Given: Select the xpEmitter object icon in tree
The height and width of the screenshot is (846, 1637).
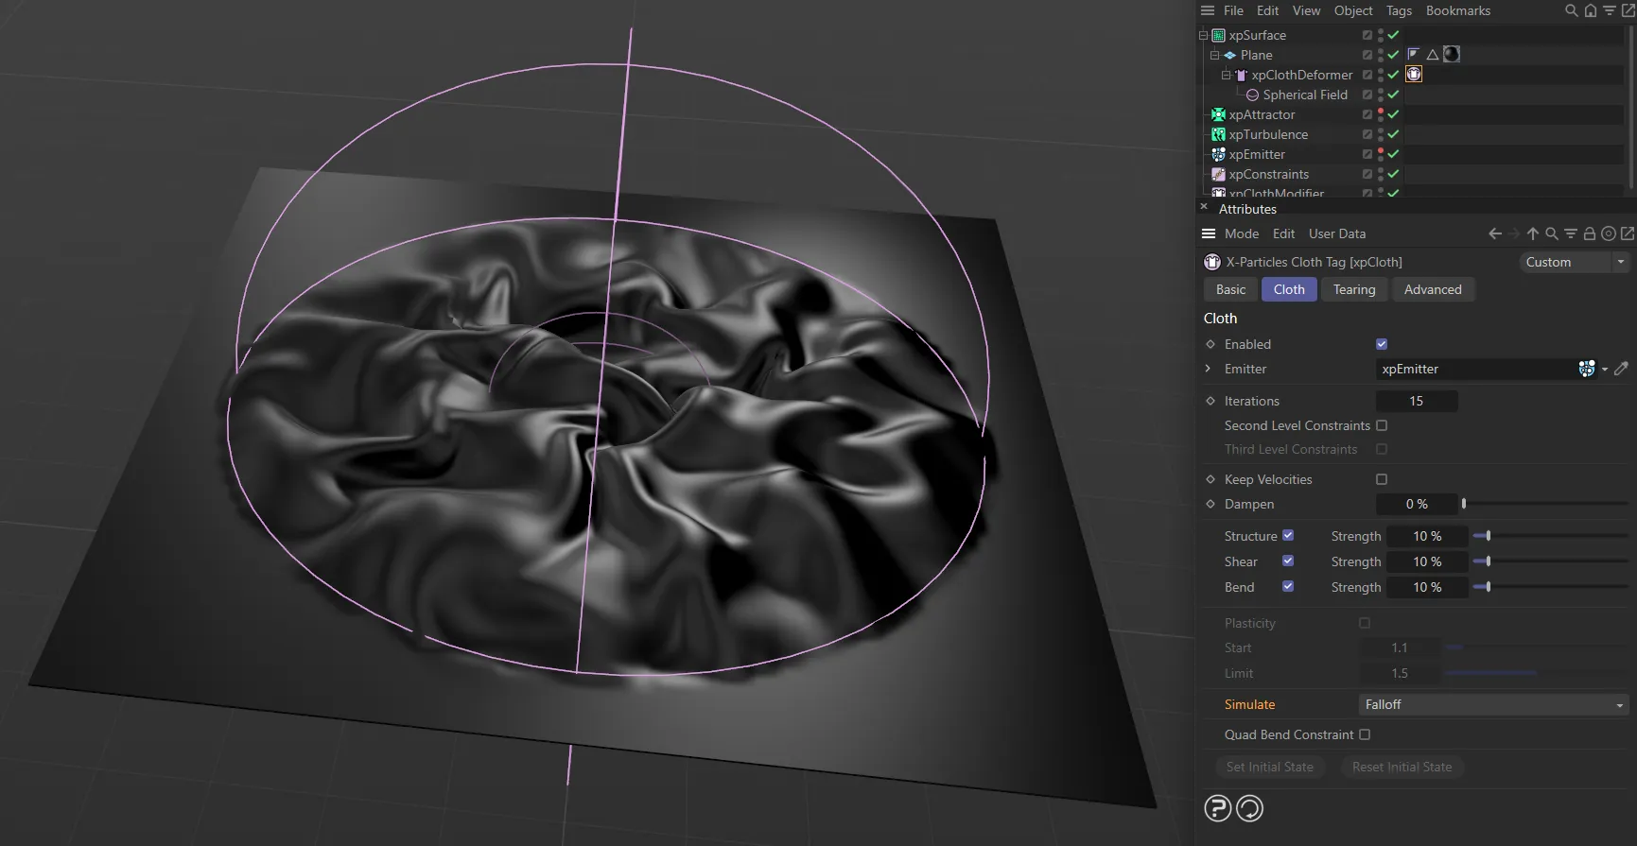Looking at the screenshot, I should [1219, 154].
